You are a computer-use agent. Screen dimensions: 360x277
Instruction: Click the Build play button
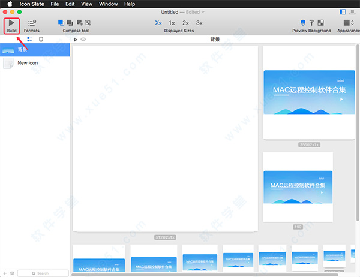point(11,23)
